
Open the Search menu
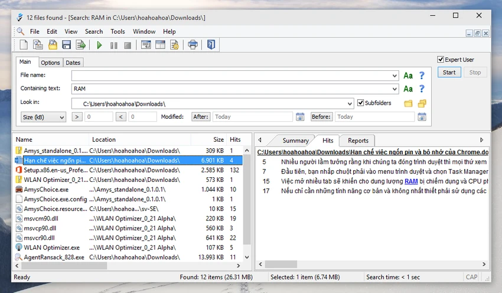click(x=94, y=31)
